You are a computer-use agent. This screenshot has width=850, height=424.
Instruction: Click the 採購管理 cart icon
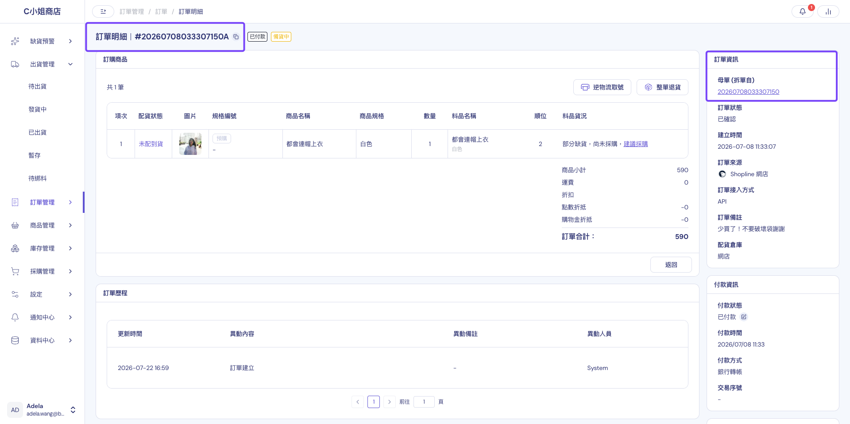pos(15,271)
